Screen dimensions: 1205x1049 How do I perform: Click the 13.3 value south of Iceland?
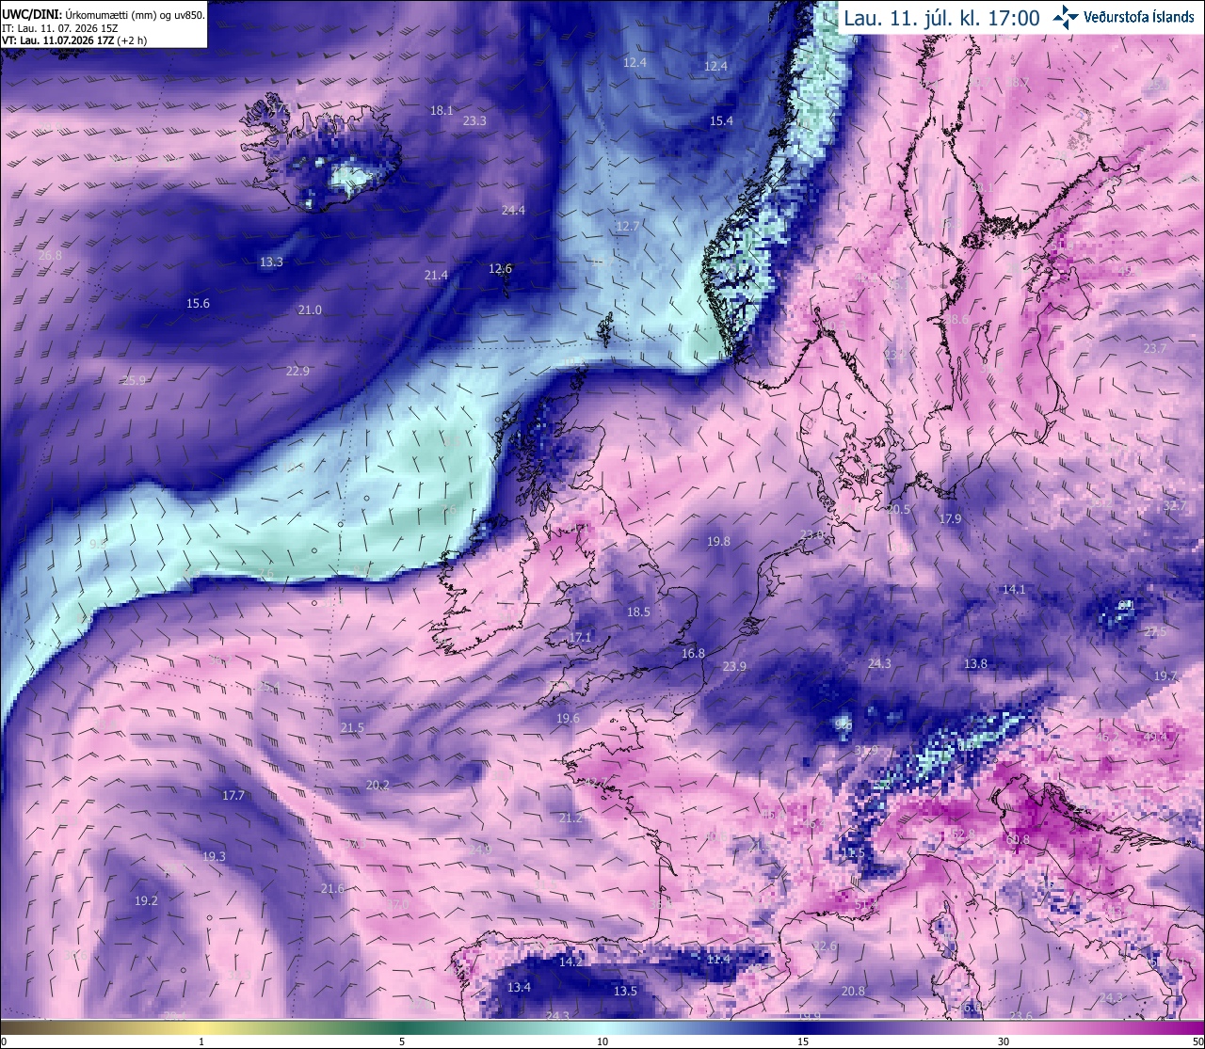(x=271, y=262)
